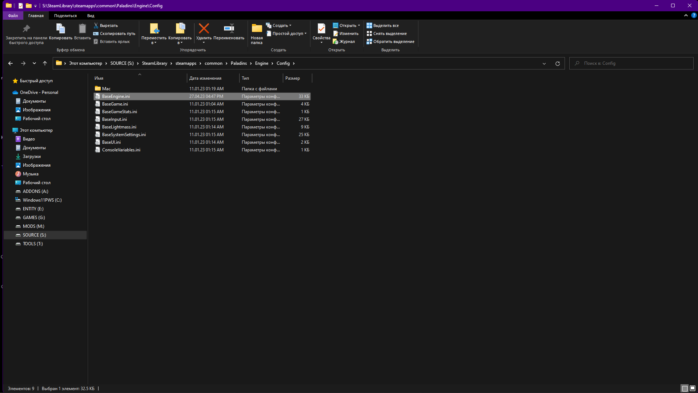
Task: Open TOOLS (T:) drive
Action: pyautogui.click(x=33, y=244)
